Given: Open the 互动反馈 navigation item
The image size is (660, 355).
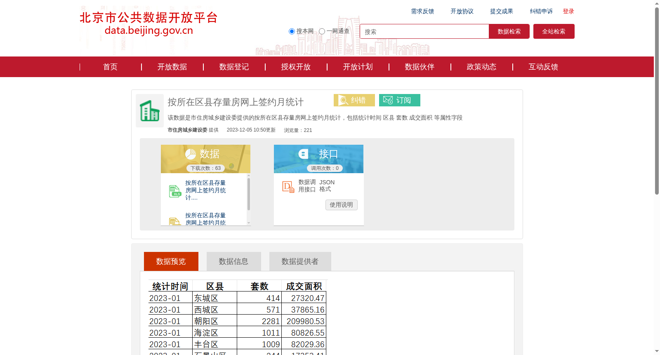Looking at the screenshot, I should pos(543,67).
